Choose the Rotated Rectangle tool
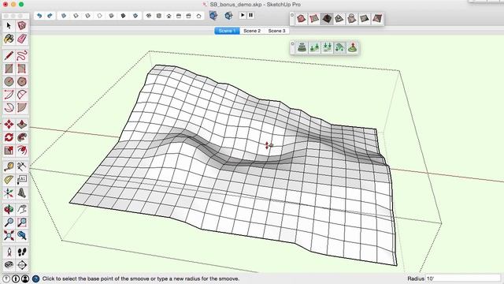This screenshot has height=284, width=504. 21,69
